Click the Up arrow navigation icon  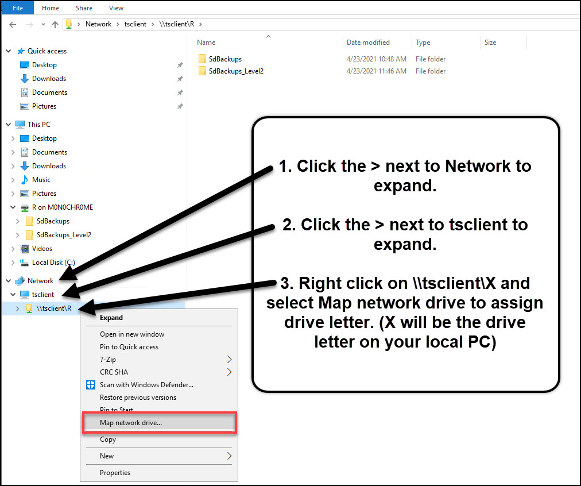coord(55,24)
